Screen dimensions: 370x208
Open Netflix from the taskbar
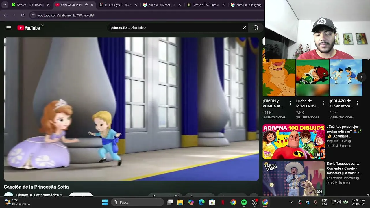(223, 202)
